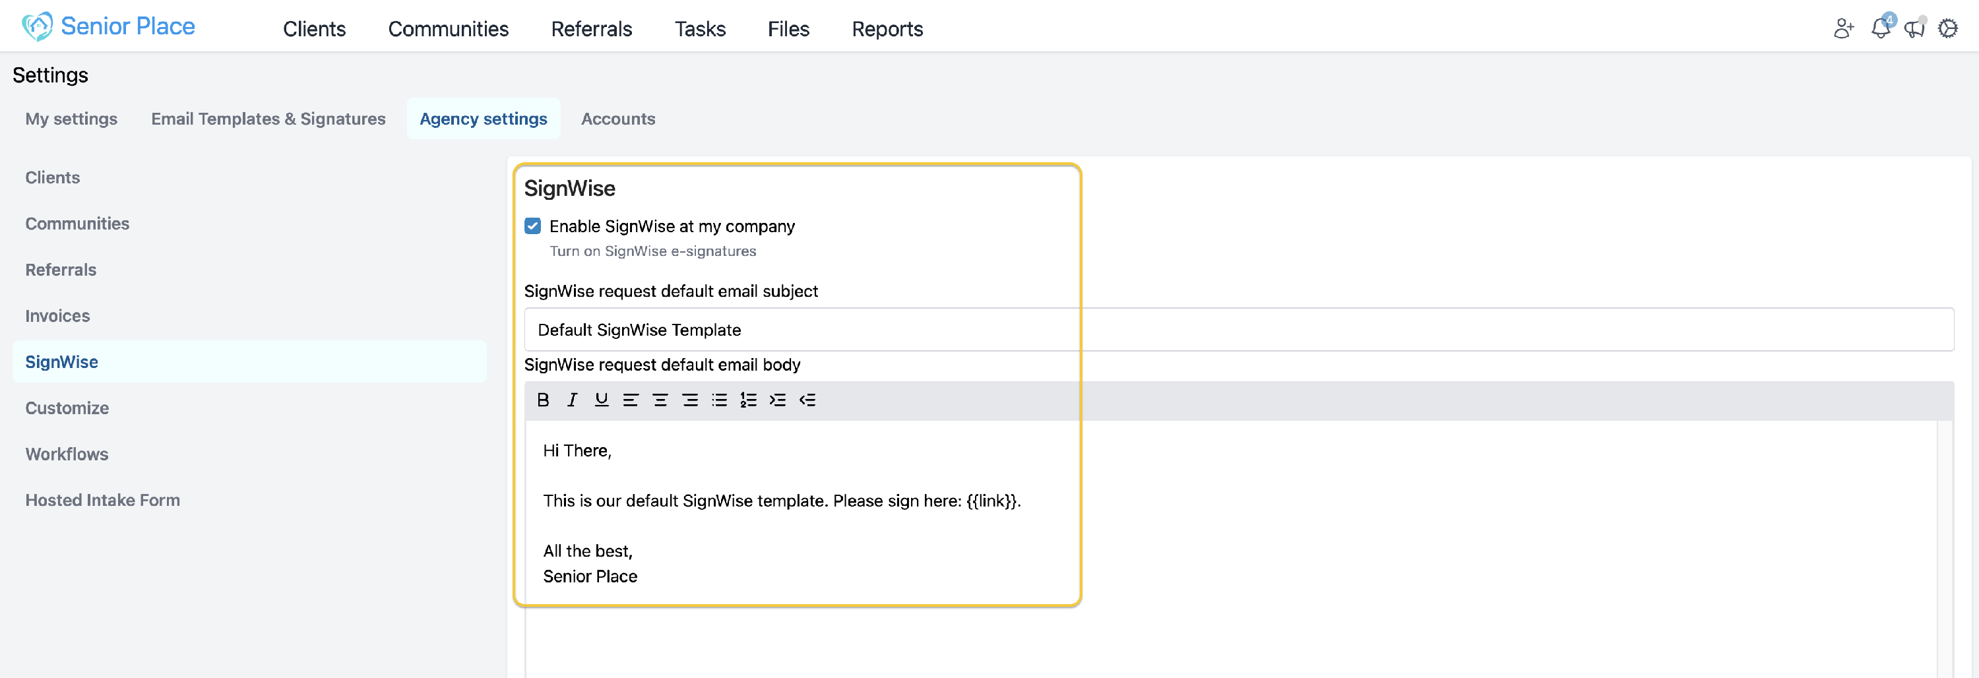Image resolution: width=1979 pixels, height=678 pixels.
Task: Insert a numbered list in the email body
Action: pyautogui.click(x=747, y=399)
